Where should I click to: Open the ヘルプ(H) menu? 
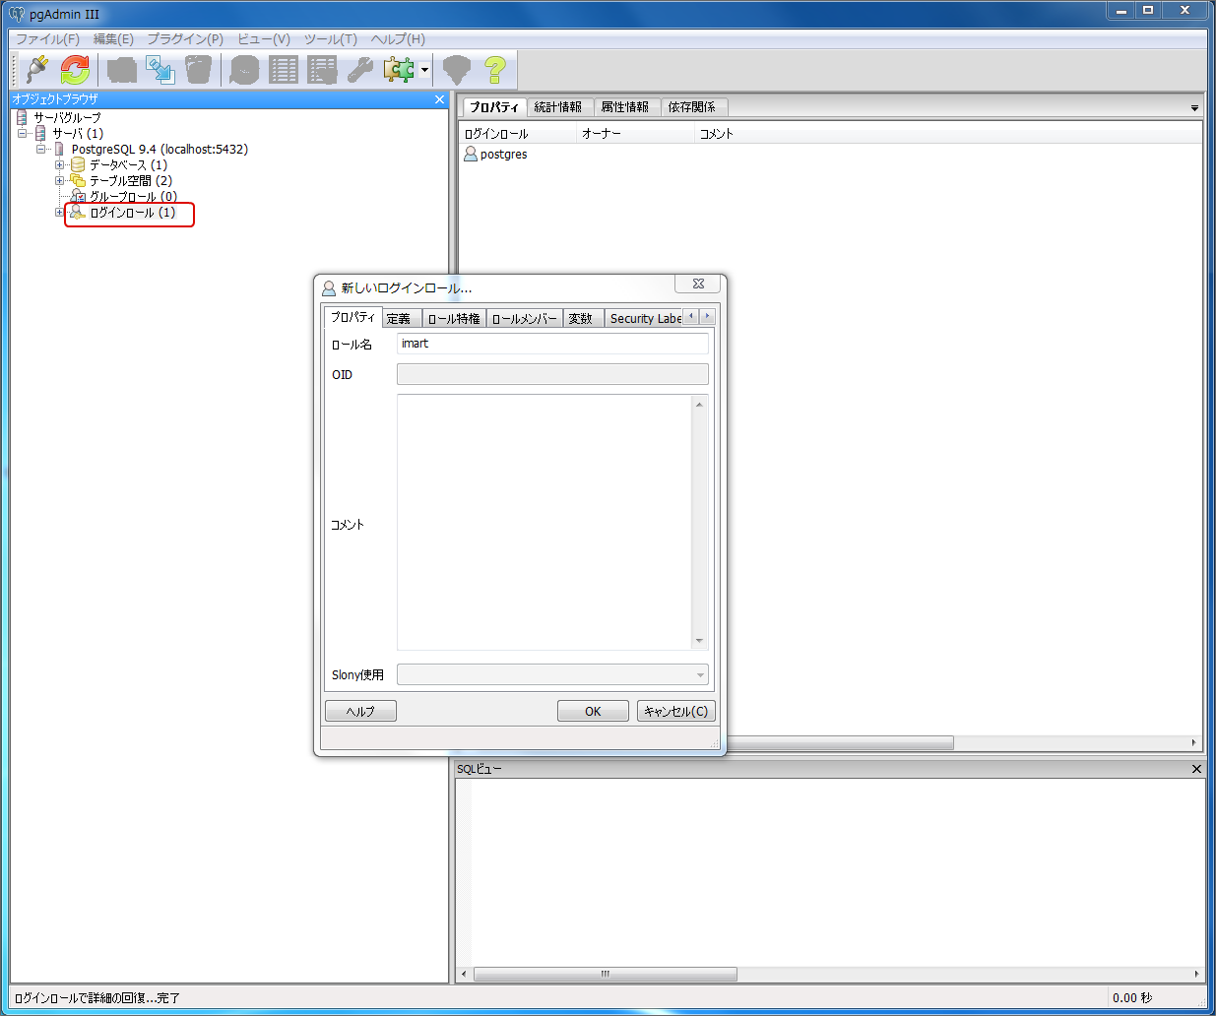click(x=398, y=38)
